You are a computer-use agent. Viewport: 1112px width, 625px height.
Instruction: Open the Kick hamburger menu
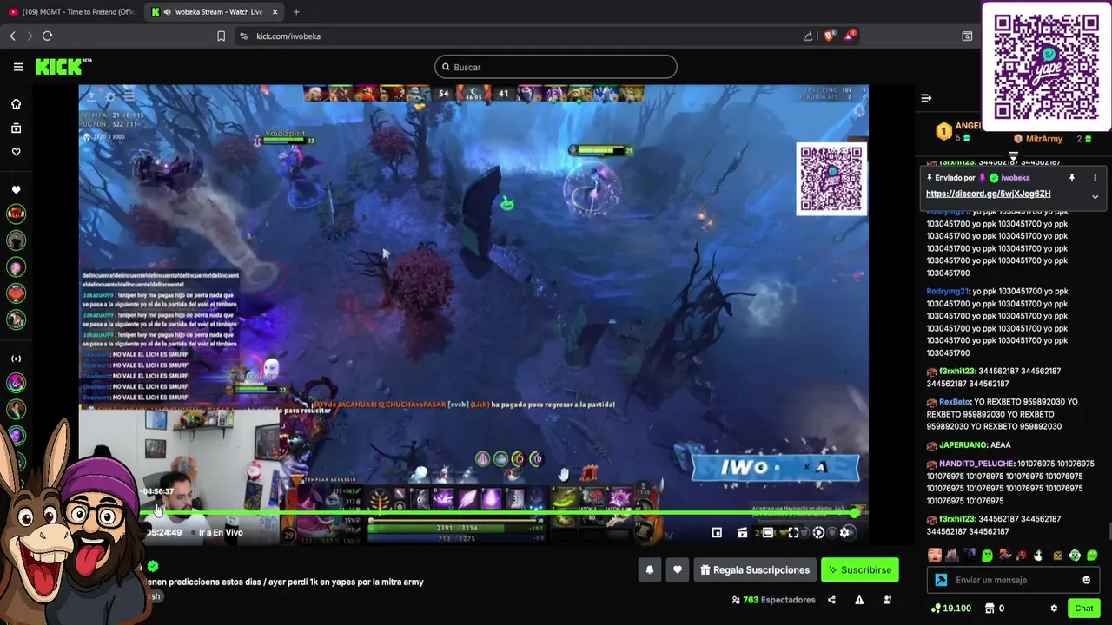pos(18,67)
